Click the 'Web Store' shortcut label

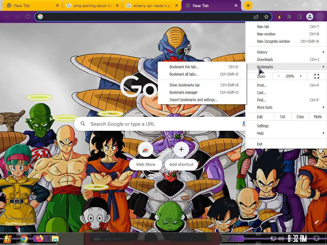[x=146, y=164]
